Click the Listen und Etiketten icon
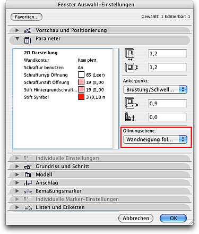Image resolution: width=199 pixels, height=234 pixels. click(28, 207)
